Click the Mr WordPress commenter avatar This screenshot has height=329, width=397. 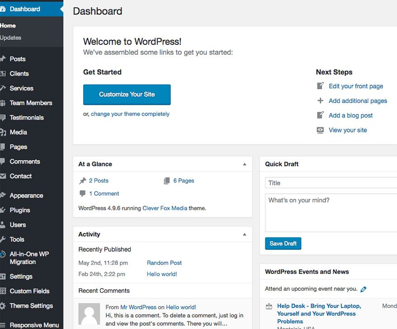[89, 314]
